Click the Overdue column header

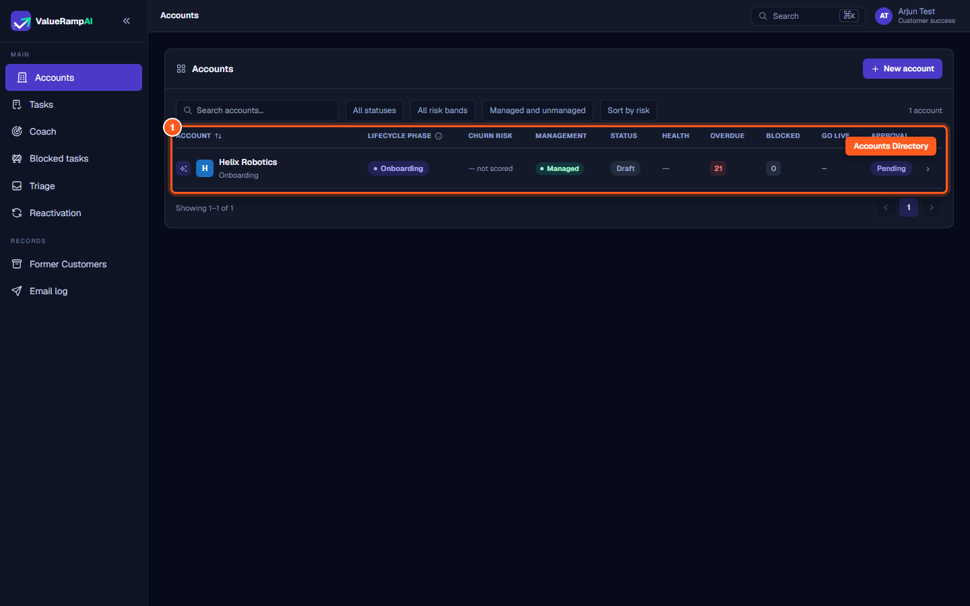coord(727,136)
